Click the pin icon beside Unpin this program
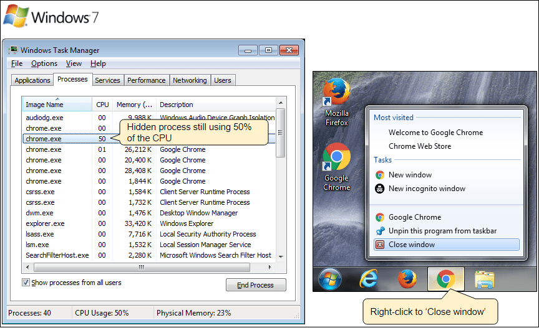 [x=380, y=231]
